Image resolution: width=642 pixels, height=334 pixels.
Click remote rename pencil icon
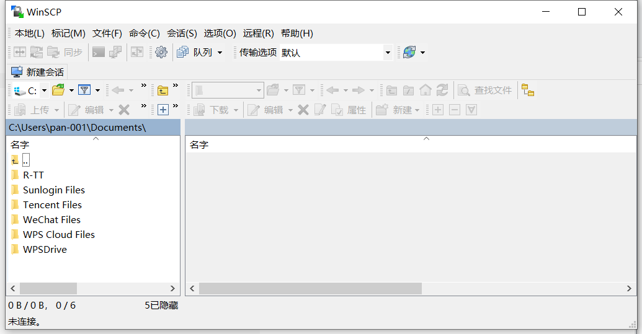coord(320,110)
